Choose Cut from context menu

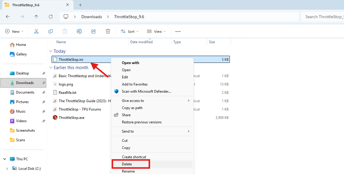pyautogui.click(x=152, y=141)
